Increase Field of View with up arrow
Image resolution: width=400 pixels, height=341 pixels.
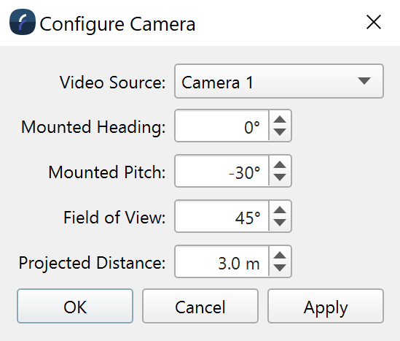(280, 210)
